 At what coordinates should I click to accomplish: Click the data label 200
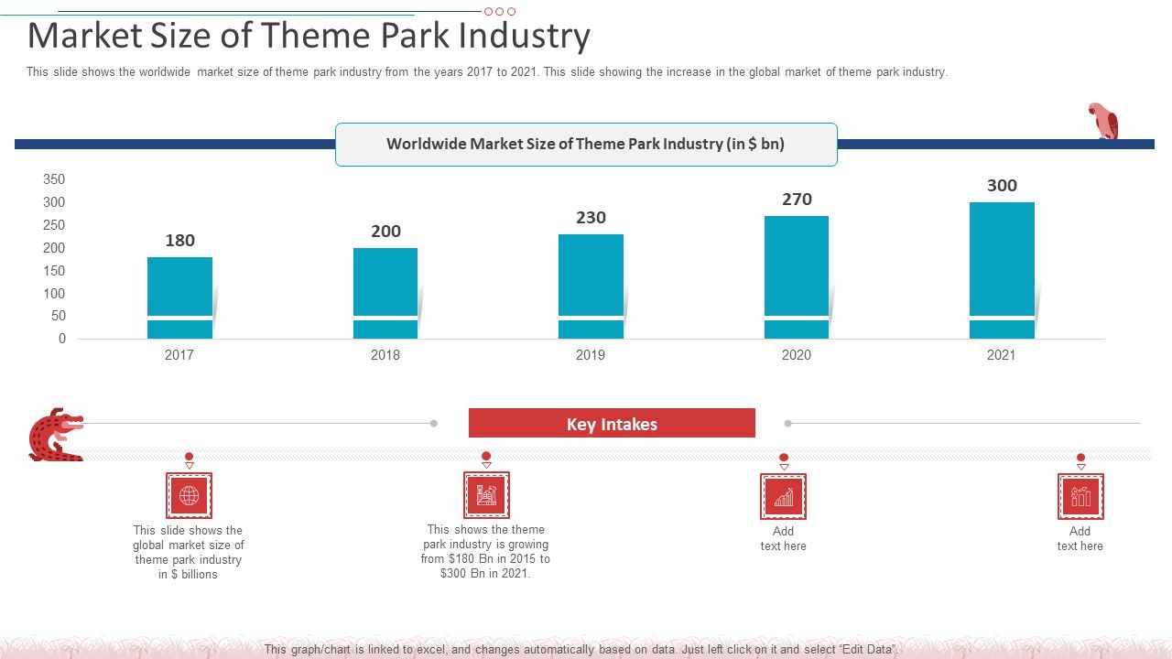[385, 232]
